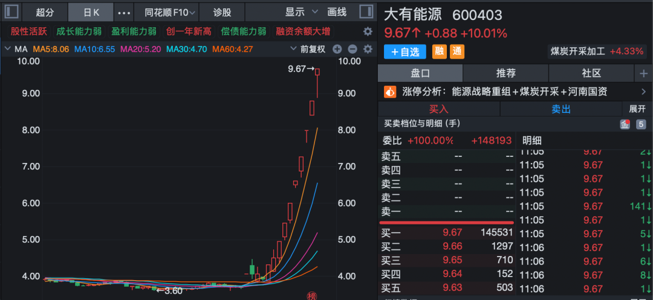
Task: Click the 金 icon in order book header
Action: point(625,124)
